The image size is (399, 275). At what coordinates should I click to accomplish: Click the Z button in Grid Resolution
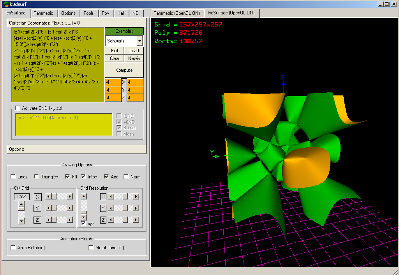[103, 220]
